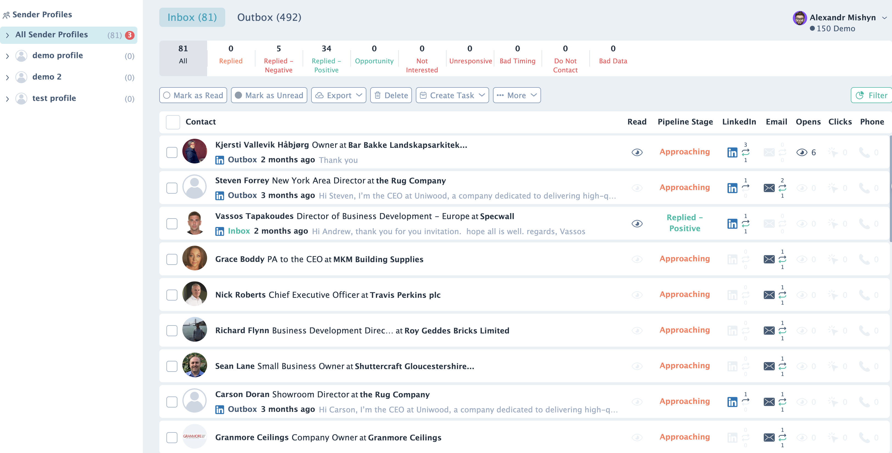Image resolution: width=892 pixels, height=453 pixels.
Task: Click phone icon in Nick Roberts row
Action: tap(864, 295)
